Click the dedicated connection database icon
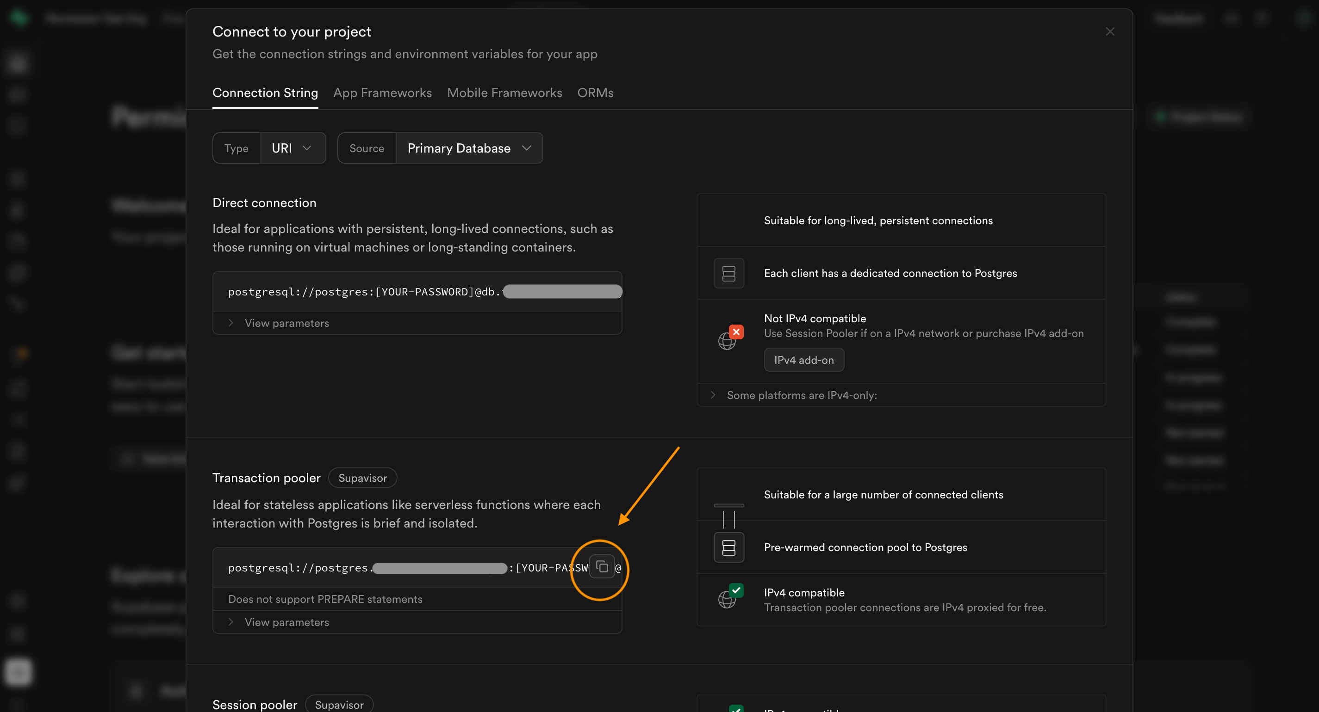 pos(728,273)
